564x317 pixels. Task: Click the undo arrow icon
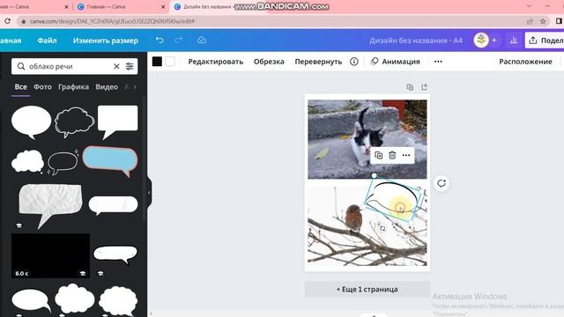coord(160,40)
